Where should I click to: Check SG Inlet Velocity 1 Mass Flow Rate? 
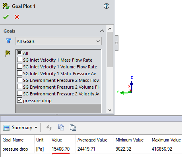click(x=19, y=60)
